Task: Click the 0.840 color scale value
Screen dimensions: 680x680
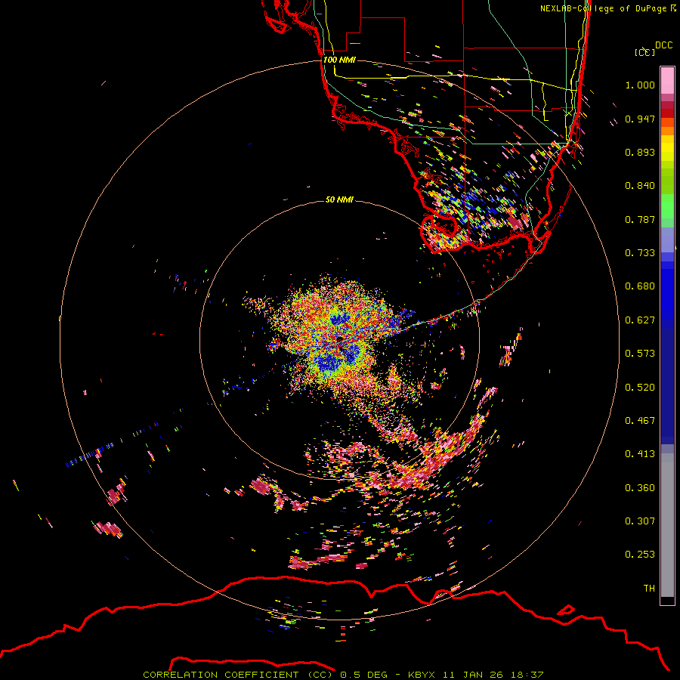Action: [640, 186]
